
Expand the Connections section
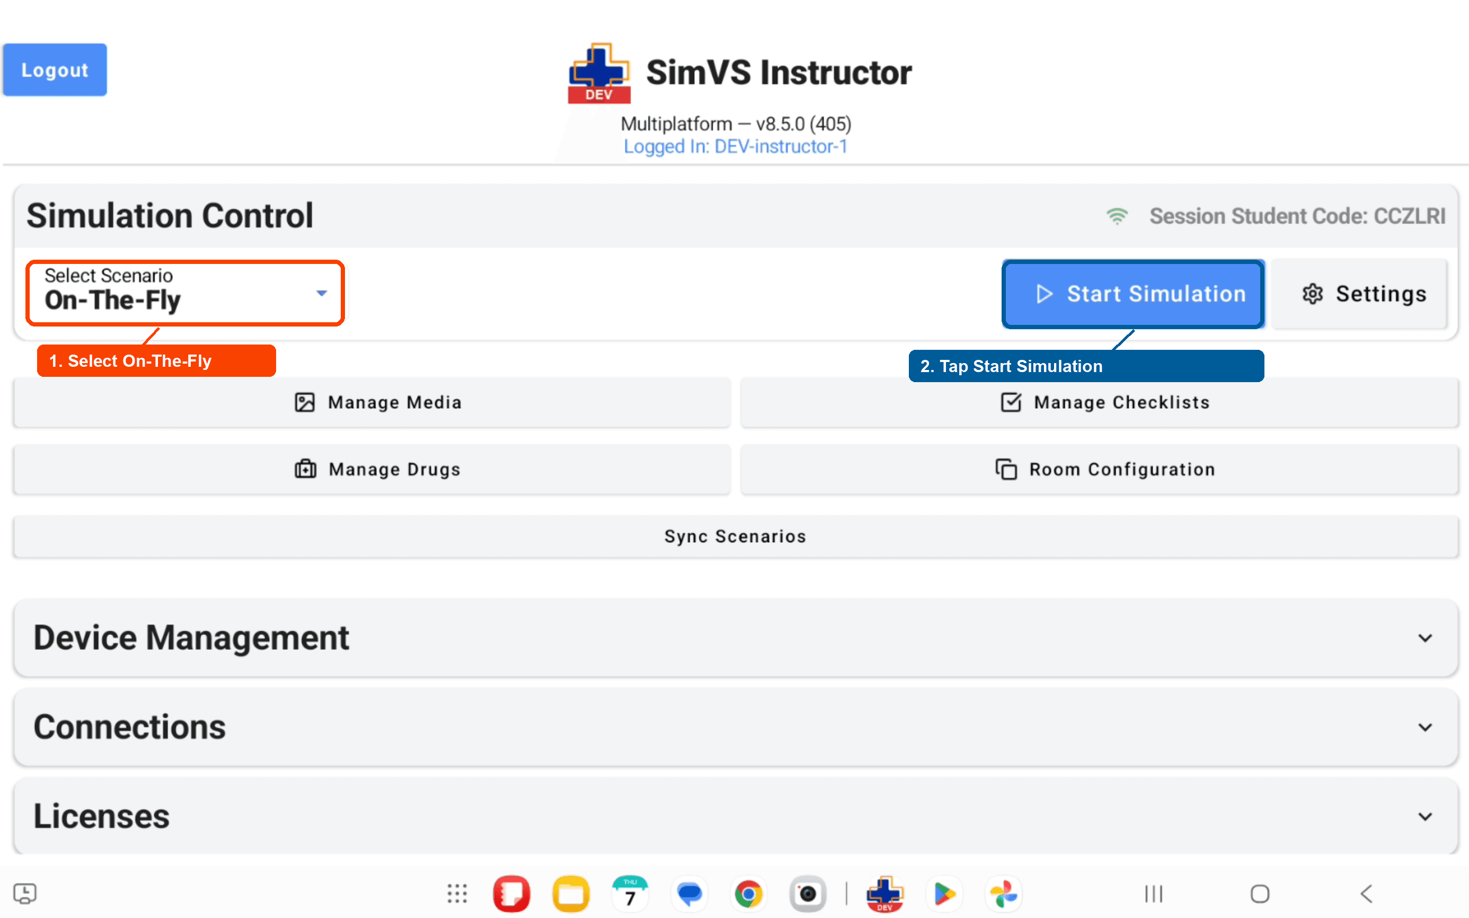click(736, 727)
